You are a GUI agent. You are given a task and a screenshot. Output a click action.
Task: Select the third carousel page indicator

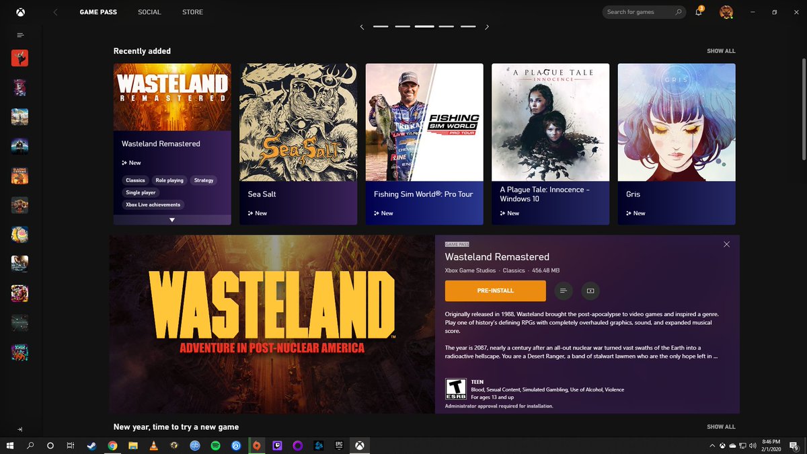pos(424,26)
